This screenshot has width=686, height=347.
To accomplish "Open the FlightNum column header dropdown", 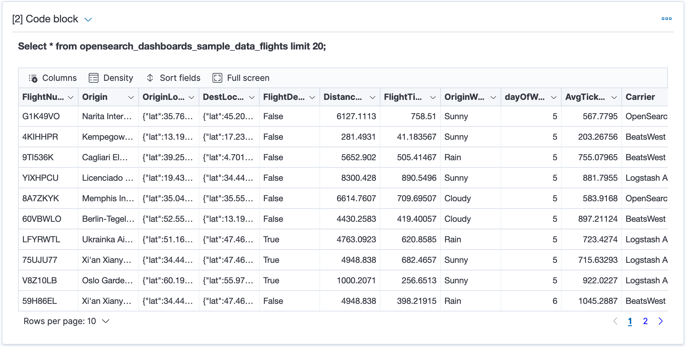I will tap(71, 97).
